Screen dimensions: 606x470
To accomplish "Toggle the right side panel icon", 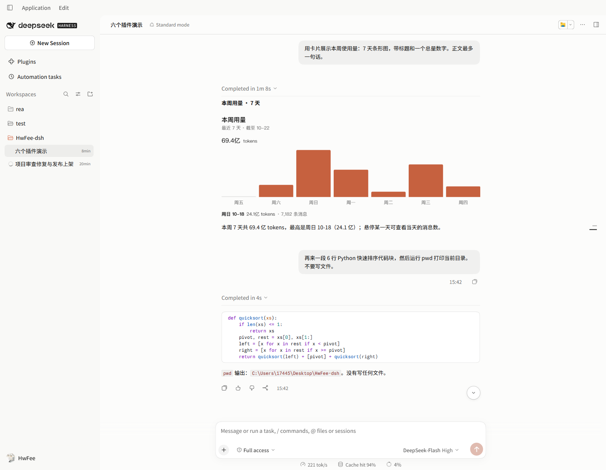I will coord(596,25).
